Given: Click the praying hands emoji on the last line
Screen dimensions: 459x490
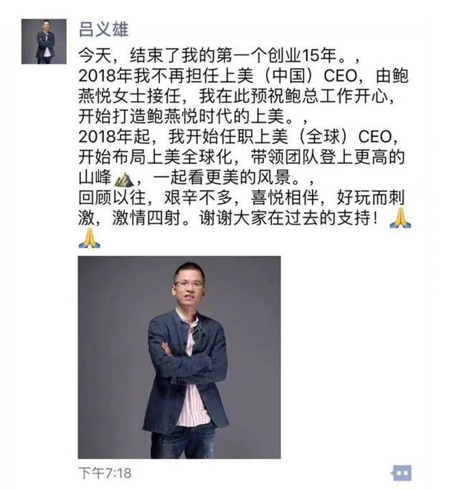Looking at the screenshot, I should coord(90,238).
